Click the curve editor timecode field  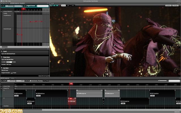[x=9, y=6]
